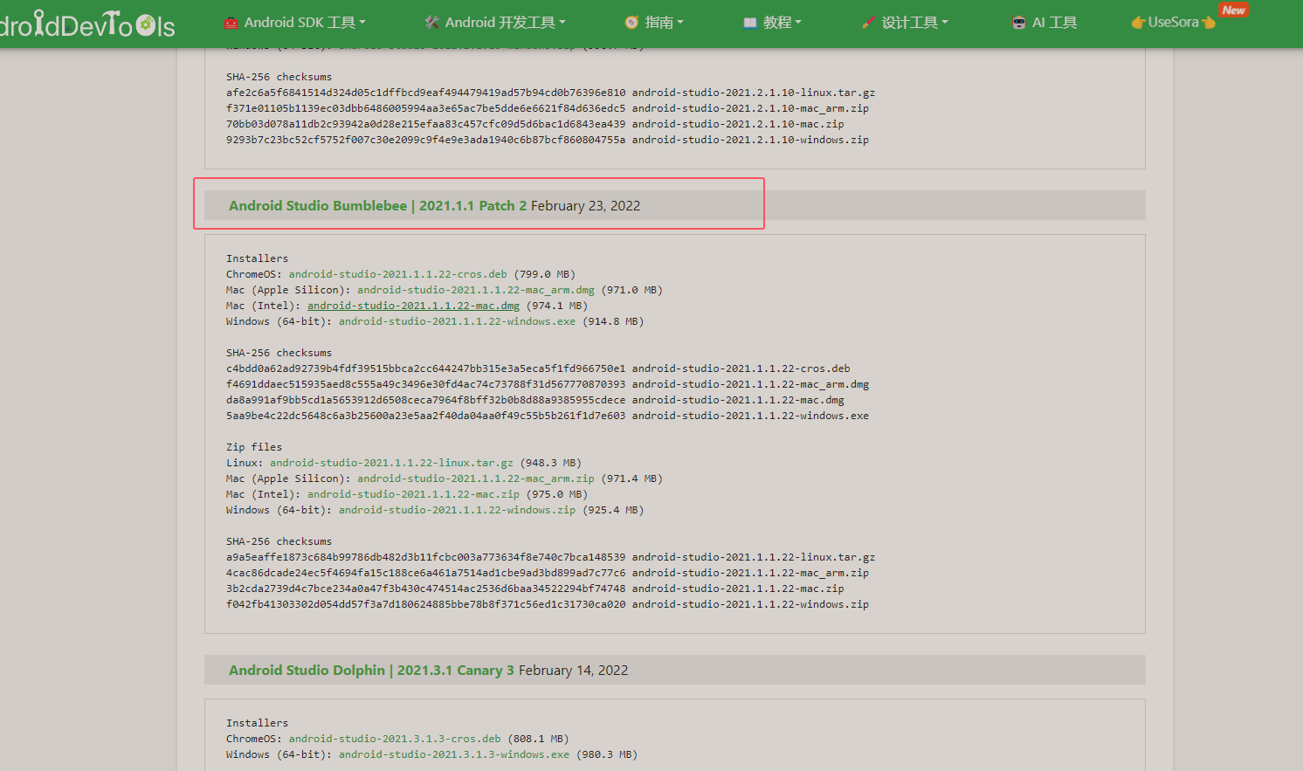Download android-studio-2021.1.1.22-cros.deb installer
The height and width of the screenshot is (771, 1303).
click(398, 274)
